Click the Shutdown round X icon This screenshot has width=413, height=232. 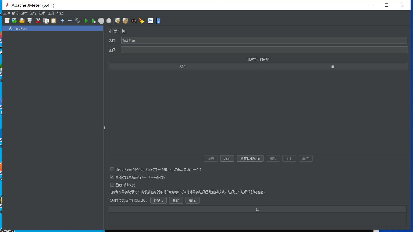(x=109, y=21)
